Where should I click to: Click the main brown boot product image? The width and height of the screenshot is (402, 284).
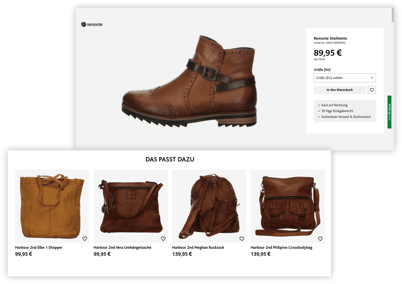(189, 82)
